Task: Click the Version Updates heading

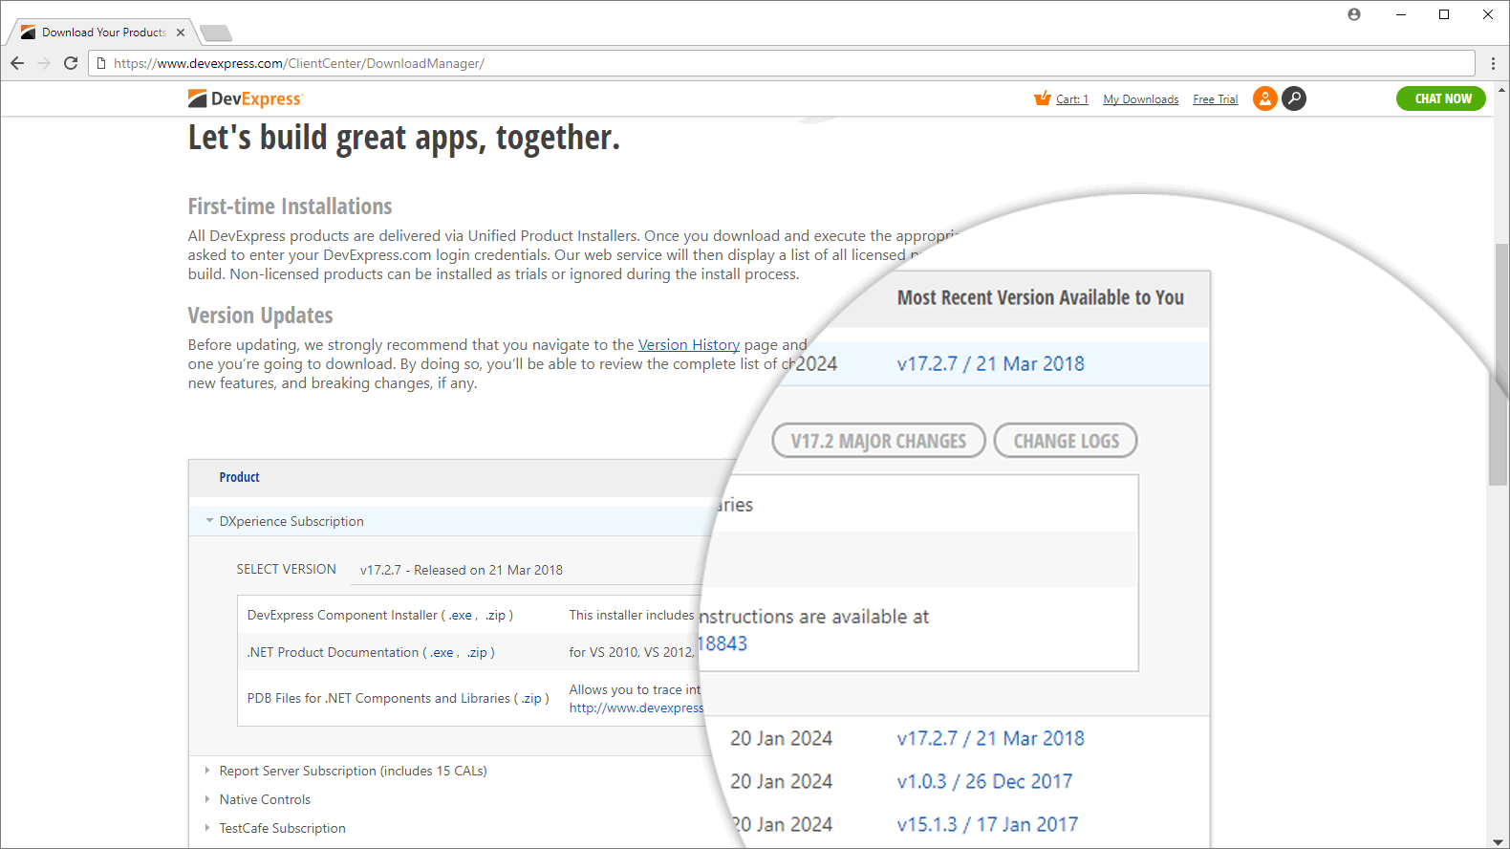Action: click(260, 316)
